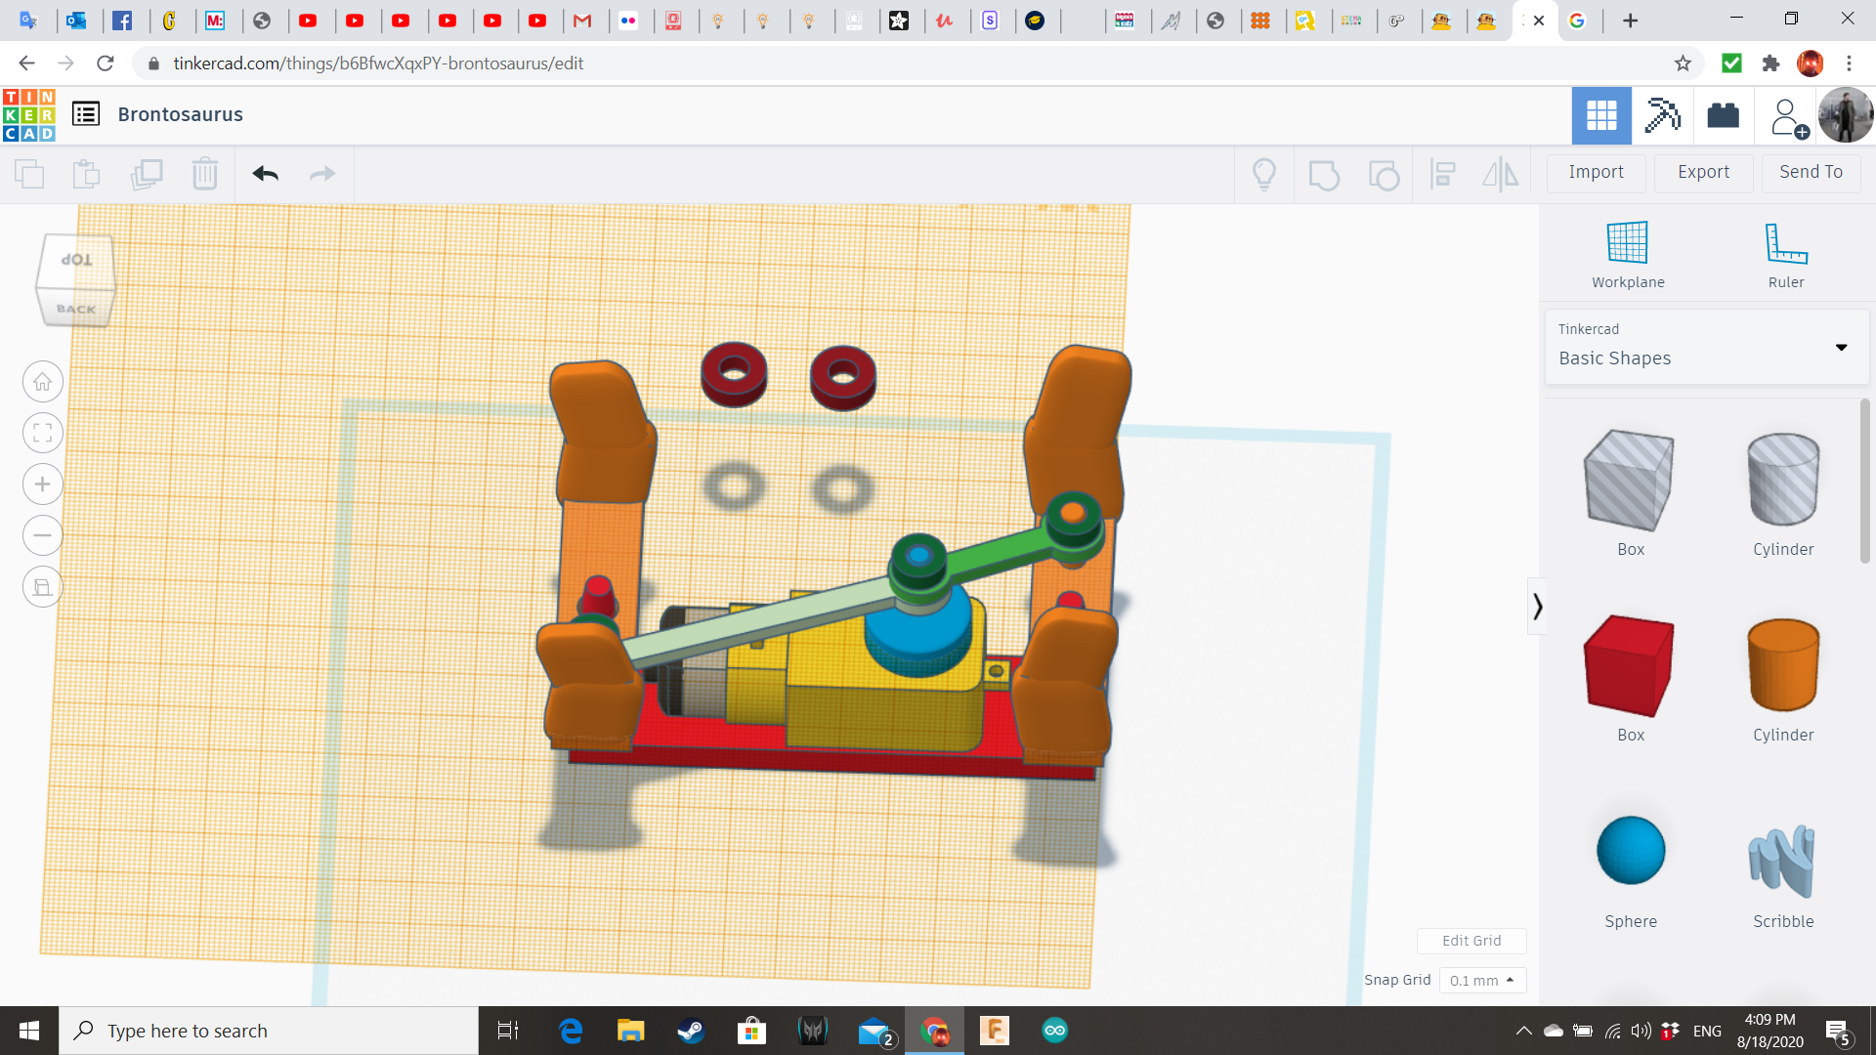Select the red Box shape
This screenshot has height=1055, width=1876.
1630,668
